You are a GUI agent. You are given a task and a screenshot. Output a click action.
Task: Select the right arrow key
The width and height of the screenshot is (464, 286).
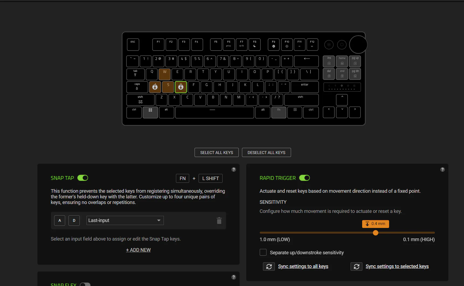coord(355,112)
